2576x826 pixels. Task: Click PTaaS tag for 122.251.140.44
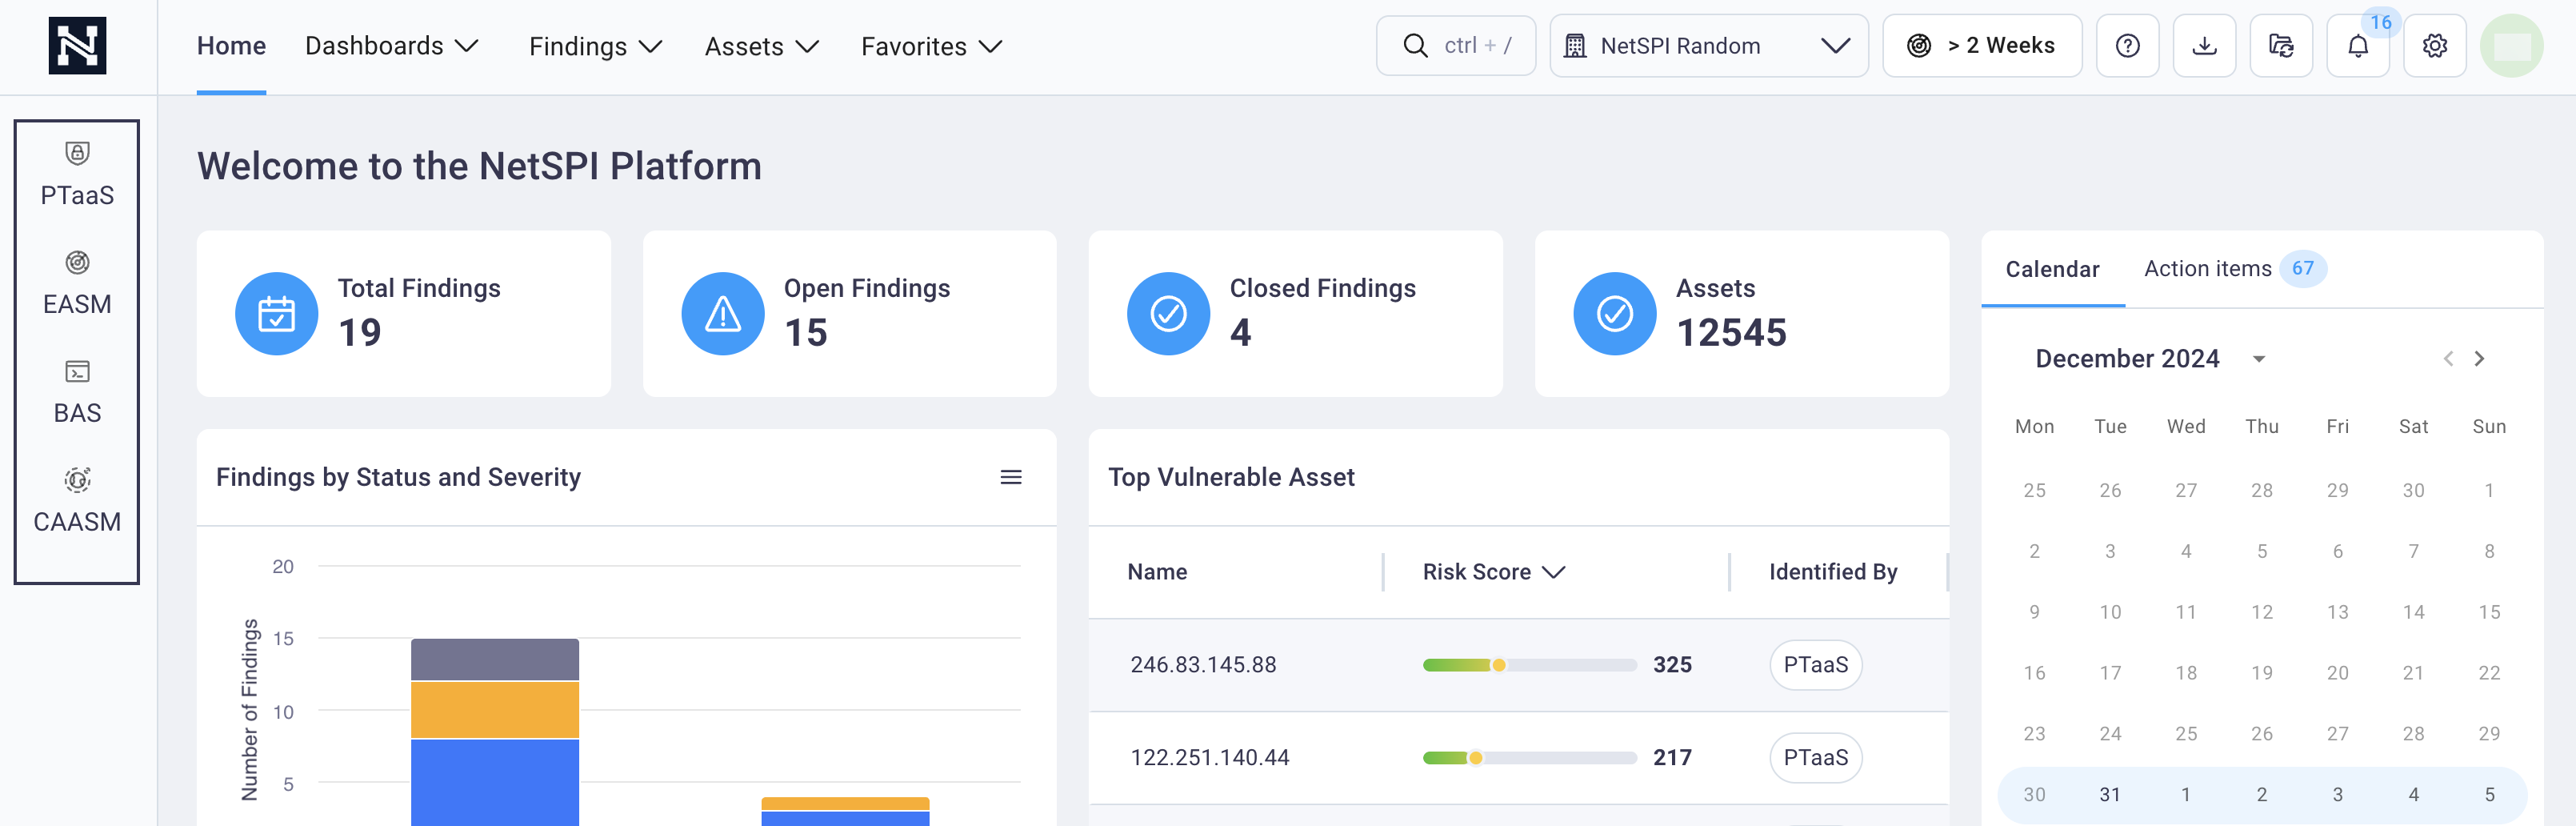1815,758
